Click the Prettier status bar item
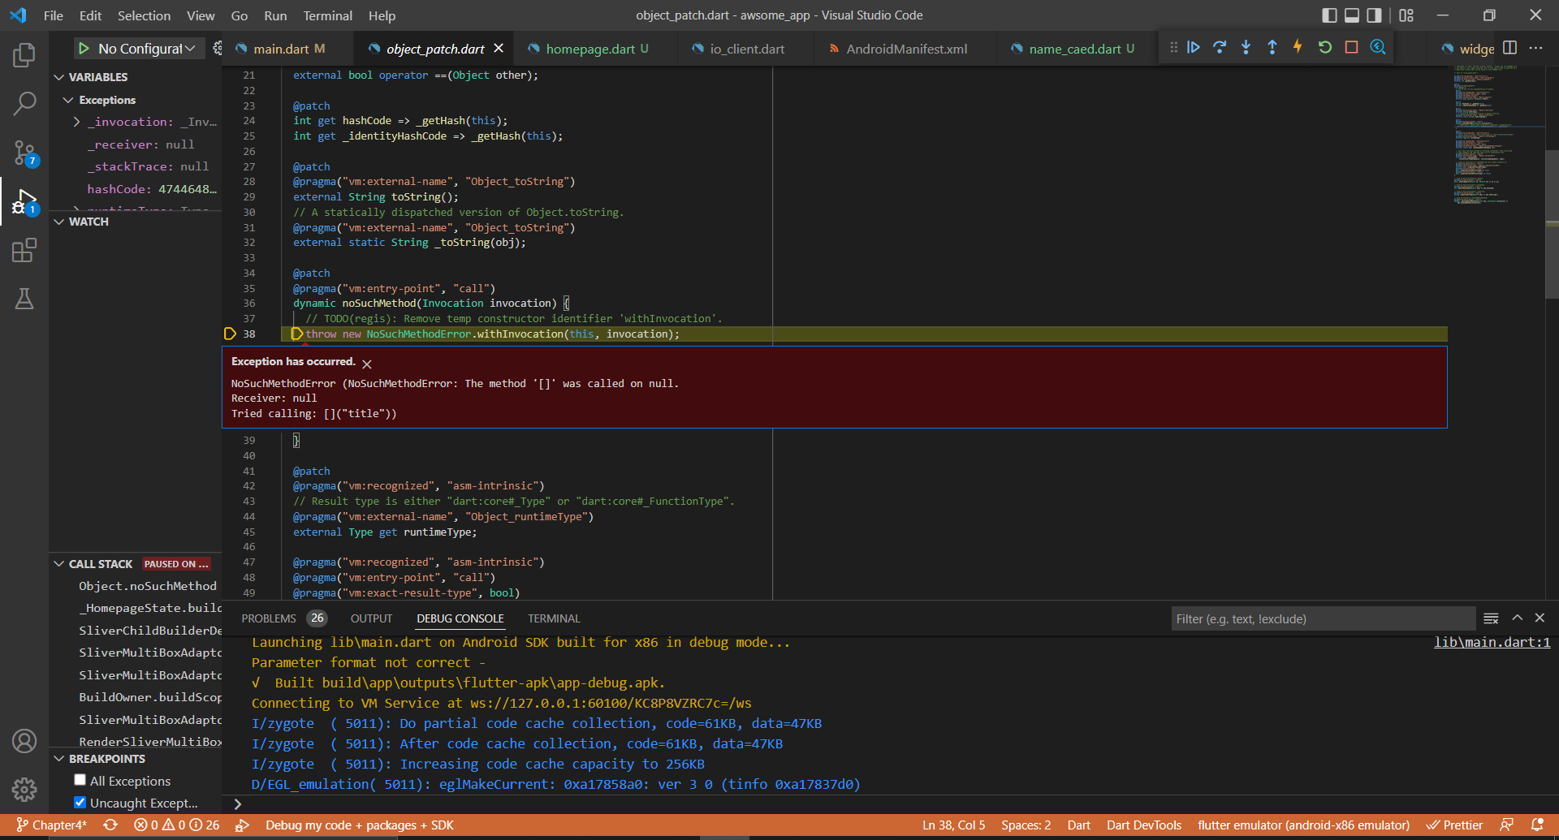The width and height of the screenshot is (1559, 840). tap(1454, 825)
